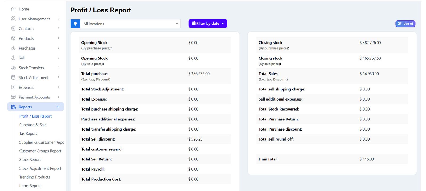This screenshot has width=426, height=191.
Task: Open the All locations dropdown
Action: coord(130,24)
